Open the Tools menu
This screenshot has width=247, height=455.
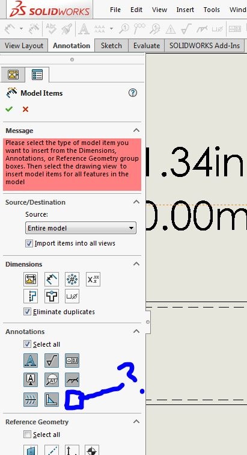click(212, 10)
